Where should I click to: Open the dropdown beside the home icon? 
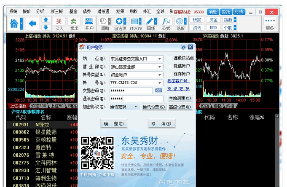21,24
